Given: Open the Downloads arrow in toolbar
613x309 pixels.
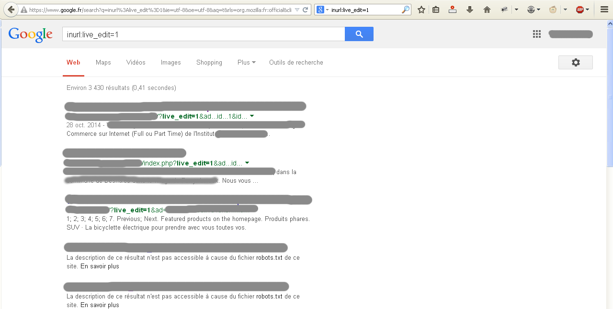Looking at the screenshot, I should [x=470, y=10].
